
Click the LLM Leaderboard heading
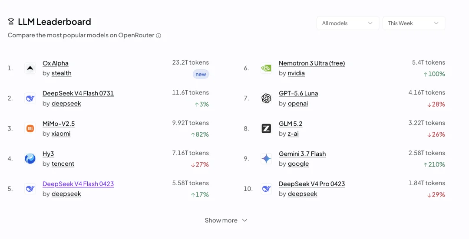[54, 22]
